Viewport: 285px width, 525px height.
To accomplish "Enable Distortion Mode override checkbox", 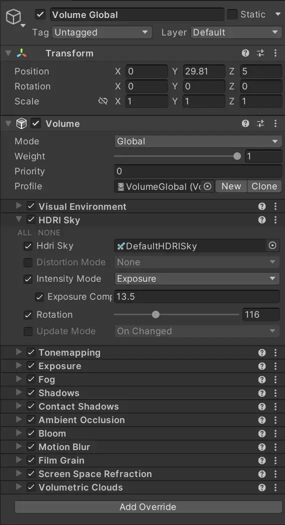I will click(28, 262).
